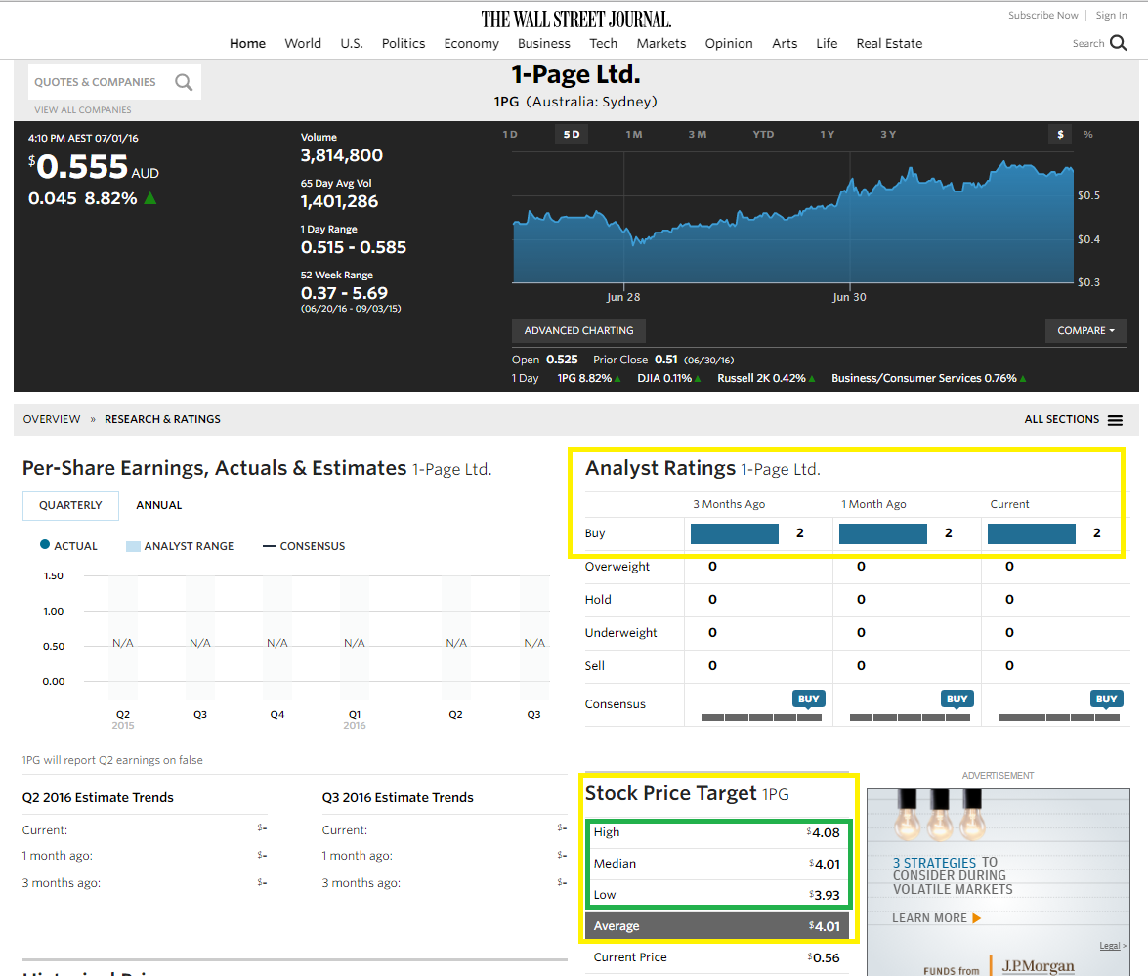Click the Wall Street Journal logo
The image size is (1148, 976).
(575, 19)
